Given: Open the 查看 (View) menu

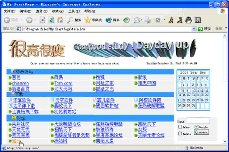Looking at the screenshot, I should point(42,11).
